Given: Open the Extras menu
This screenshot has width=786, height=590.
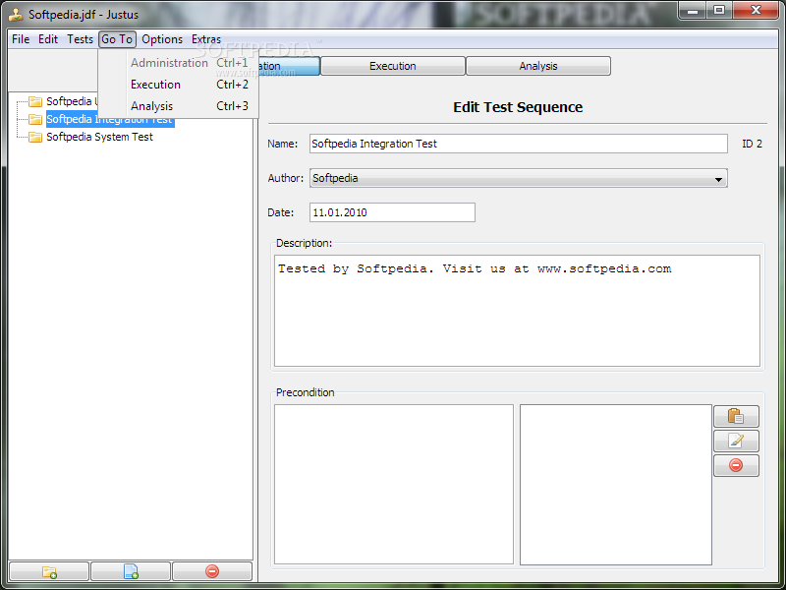Looking at the screenshot, I should point(206,39).
